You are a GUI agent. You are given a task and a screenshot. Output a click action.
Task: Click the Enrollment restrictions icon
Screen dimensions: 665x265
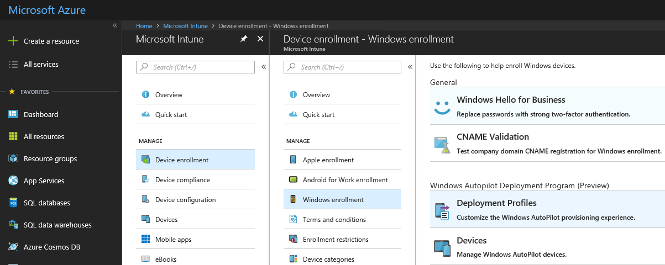point(293,239)
